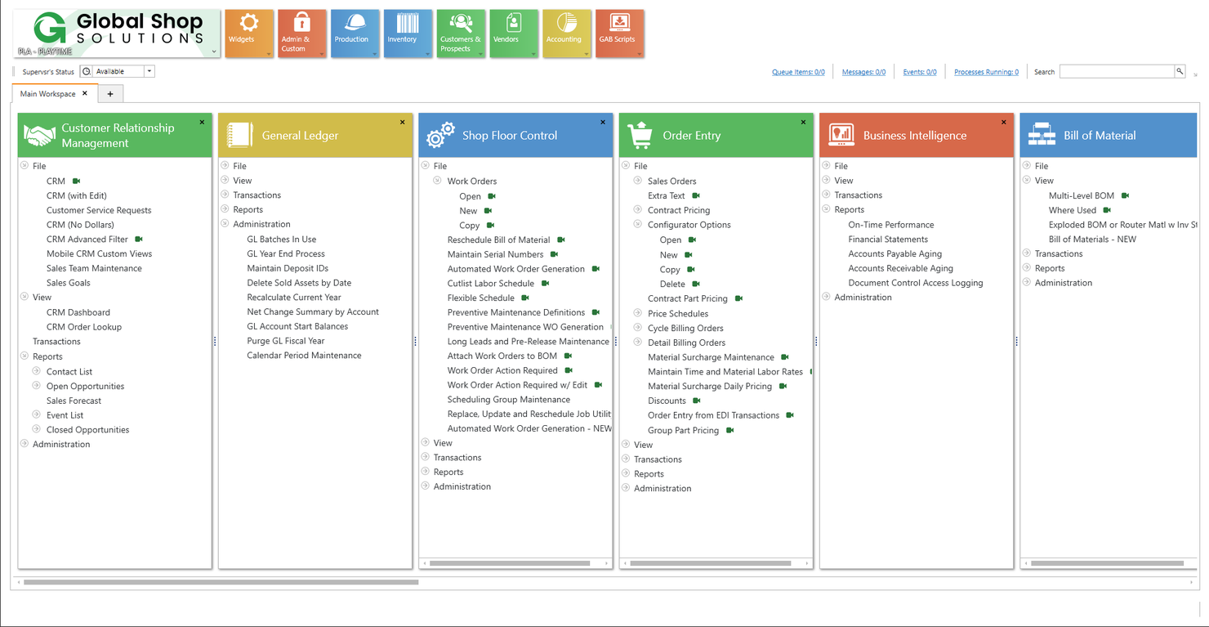Click video icon beside Where Used
This screenshot has width=1209, height=627.
[1107, 210]
